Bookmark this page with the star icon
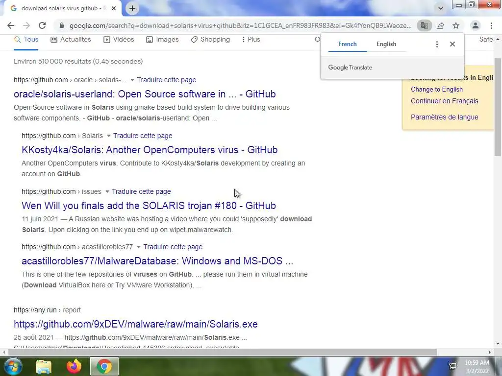The image size is (502, 376). pos(456,25)
